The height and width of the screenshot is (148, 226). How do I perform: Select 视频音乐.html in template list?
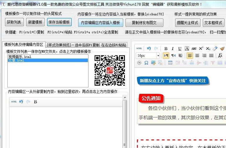point(48,57)
